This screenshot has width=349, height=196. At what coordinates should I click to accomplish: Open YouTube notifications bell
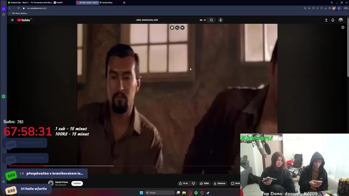[x=333, y=20]
